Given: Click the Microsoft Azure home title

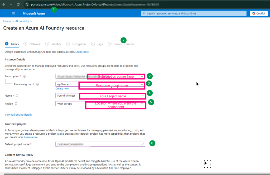Looking at the screenshot, I should (x=34, y=13).
